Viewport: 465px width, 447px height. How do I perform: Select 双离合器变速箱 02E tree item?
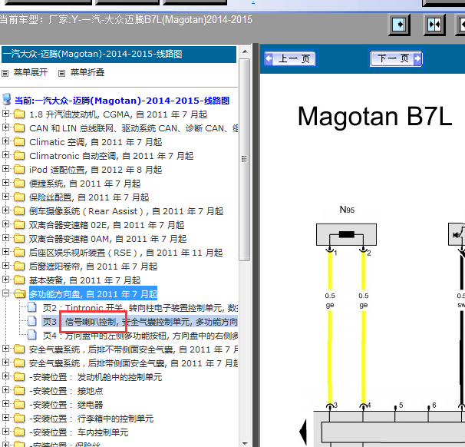(107, 225)
